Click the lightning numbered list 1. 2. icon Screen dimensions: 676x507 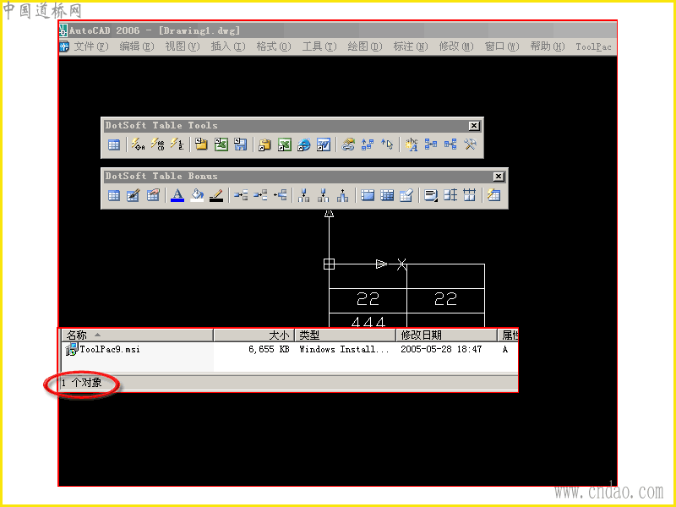(177, 144)
